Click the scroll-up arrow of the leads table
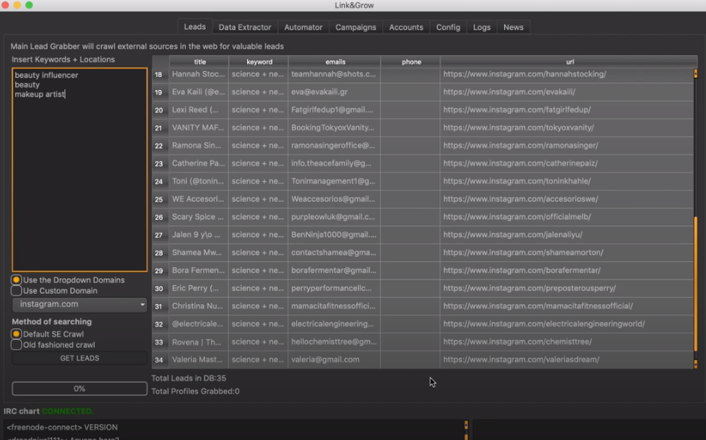This screenshot has width=706, height=440. point(695,73)
